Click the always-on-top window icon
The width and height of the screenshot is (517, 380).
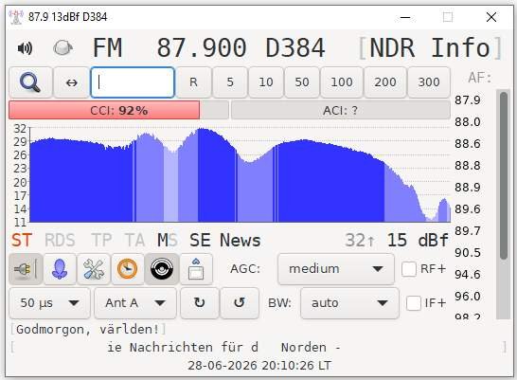click(196, 269)
